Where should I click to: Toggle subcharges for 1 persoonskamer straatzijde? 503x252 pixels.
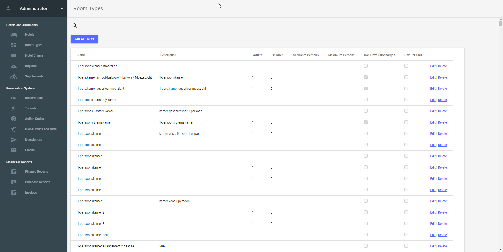click(x=366, y=66)
